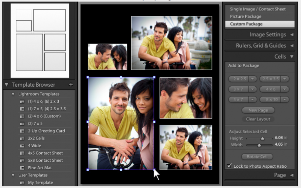
Task: Open the 3 x 7 size dropdown arrow
Action: coord(252,89)
